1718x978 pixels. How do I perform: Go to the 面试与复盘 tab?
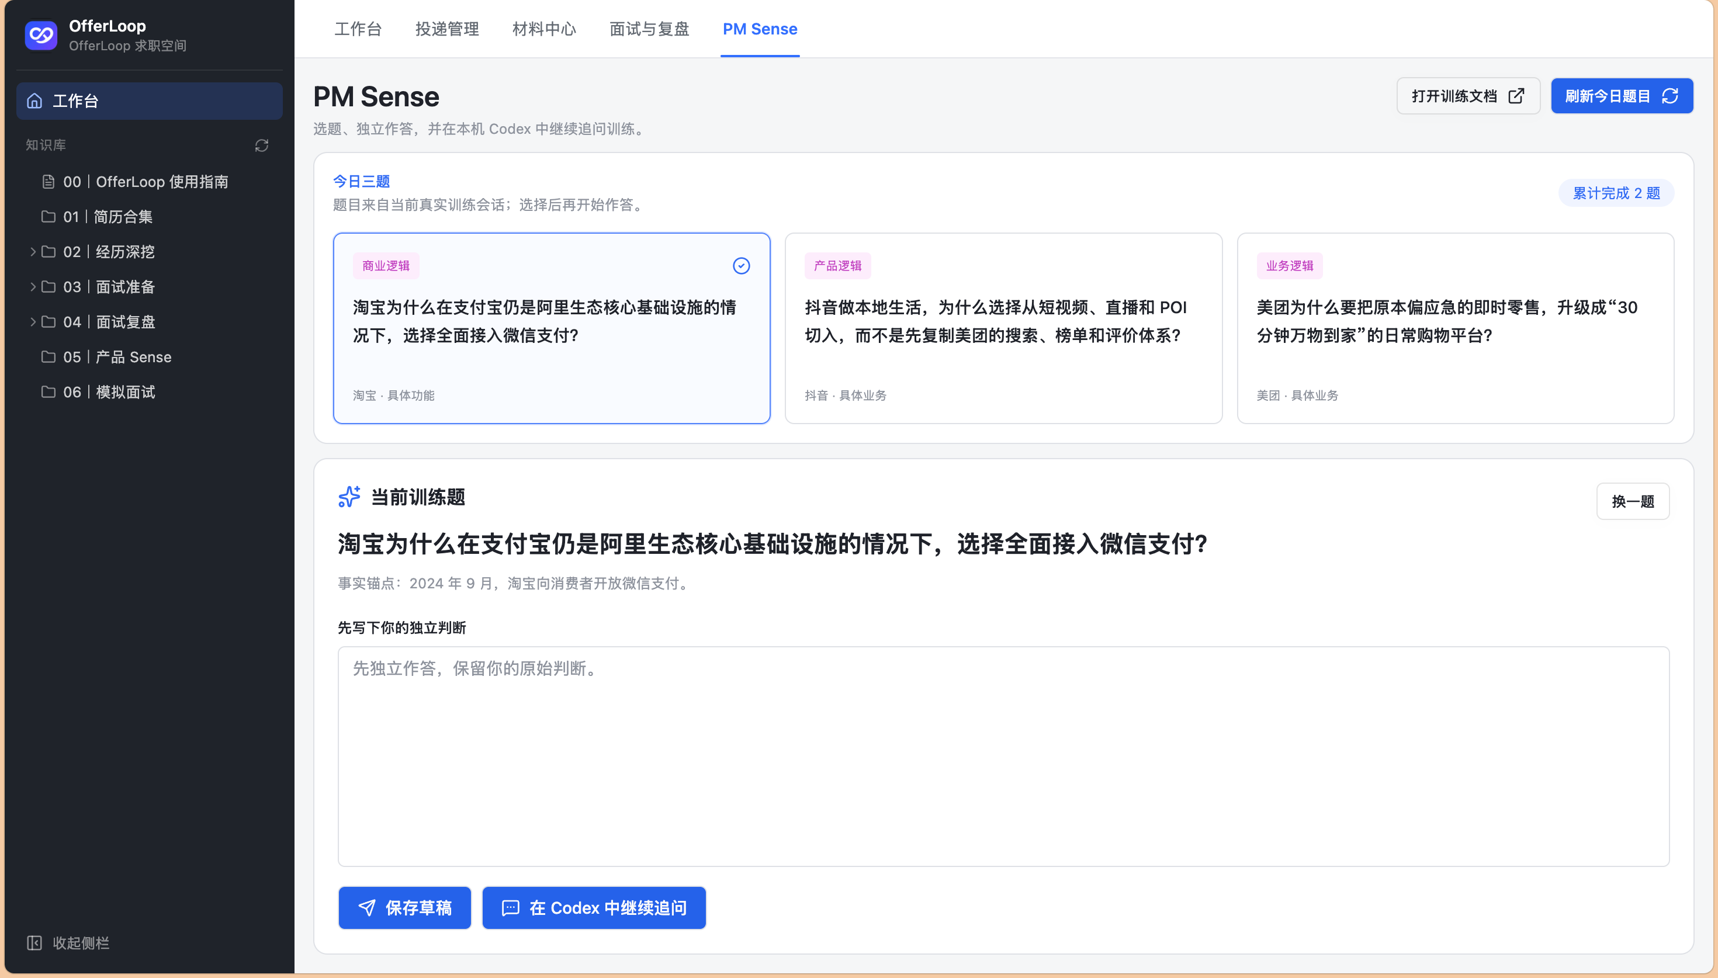click(x=649, y=29)
